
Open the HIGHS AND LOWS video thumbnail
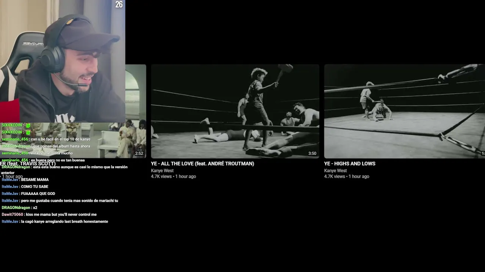pyautogui.click(x=404, y=111)
